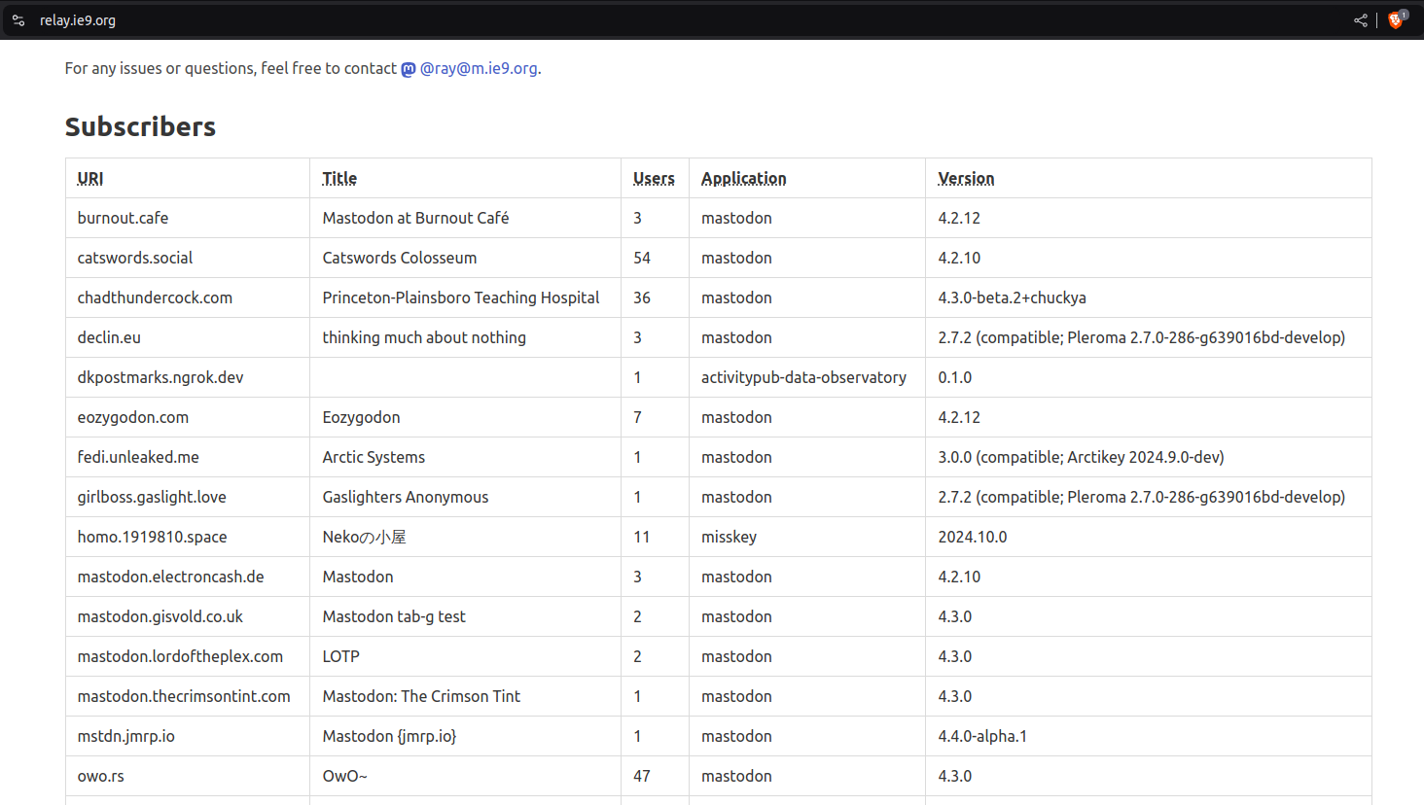Select the burnout.cafe URI cell
The image size is (1424, 805).
pyautogui.click(x=188, y=218)
